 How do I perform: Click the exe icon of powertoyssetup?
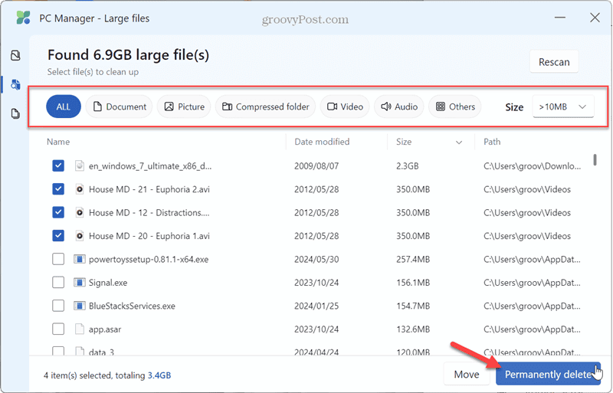80,259
